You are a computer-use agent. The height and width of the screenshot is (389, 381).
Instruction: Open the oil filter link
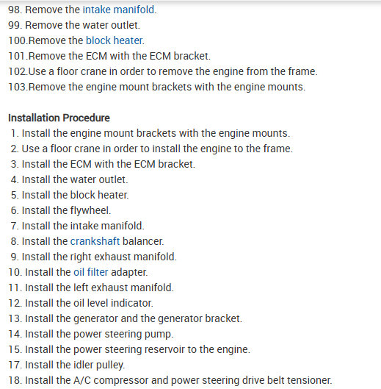tap(91, 272)
